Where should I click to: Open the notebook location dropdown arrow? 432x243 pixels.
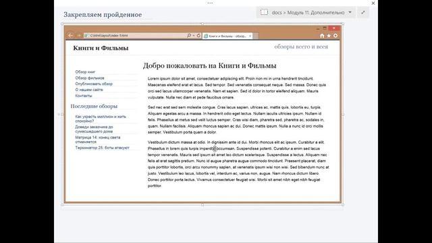(x=350, y=12)
